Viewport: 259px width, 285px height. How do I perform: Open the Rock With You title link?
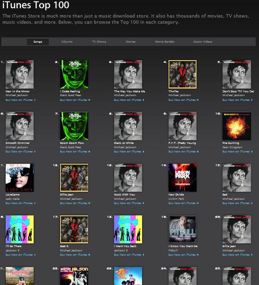coord(125,195)
